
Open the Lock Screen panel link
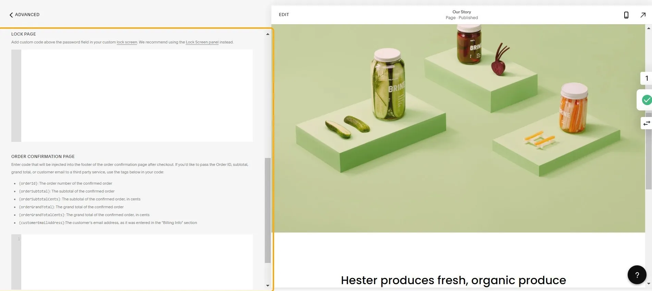[202, 42]
